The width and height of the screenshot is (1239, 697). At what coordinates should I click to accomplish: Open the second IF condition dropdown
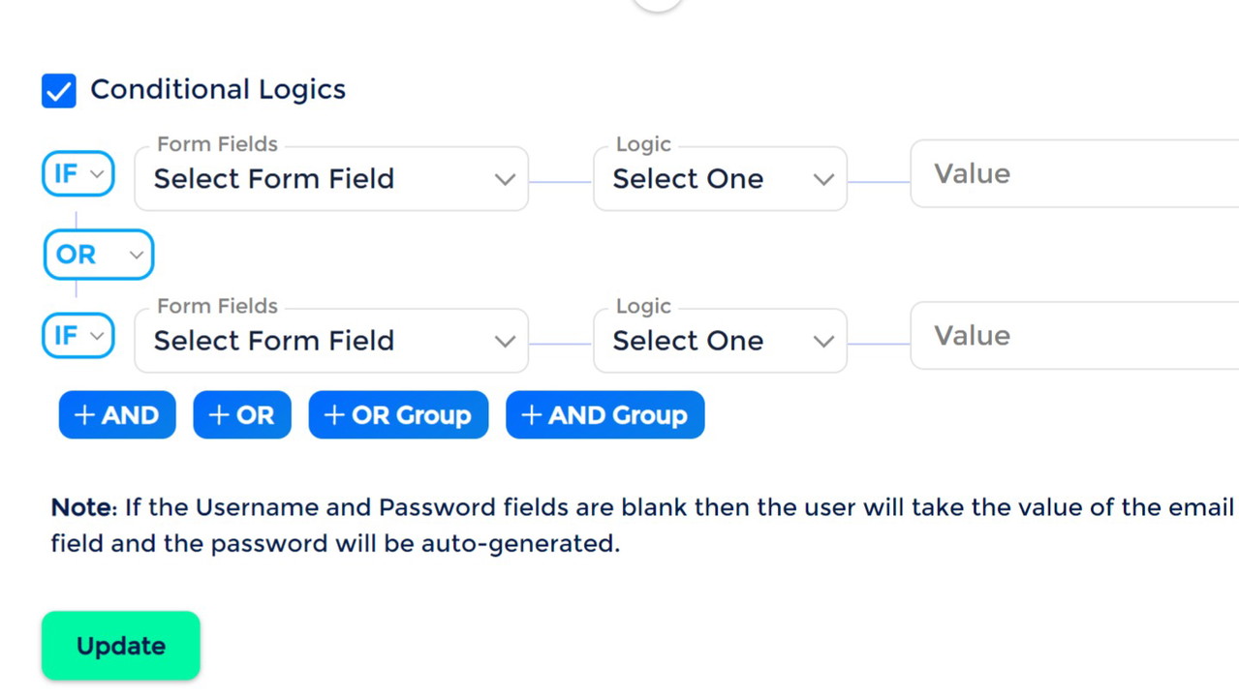[78, 336]
